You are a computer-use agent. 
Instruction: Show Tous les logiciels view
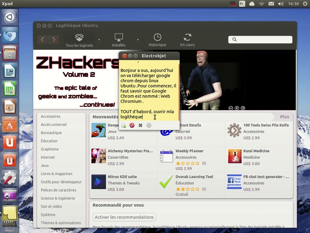point(79,40)
